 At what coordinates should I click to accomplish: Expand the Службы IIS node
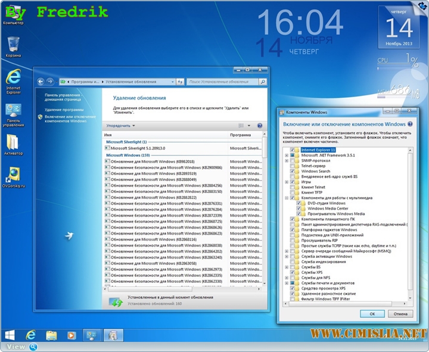[287, 267]
